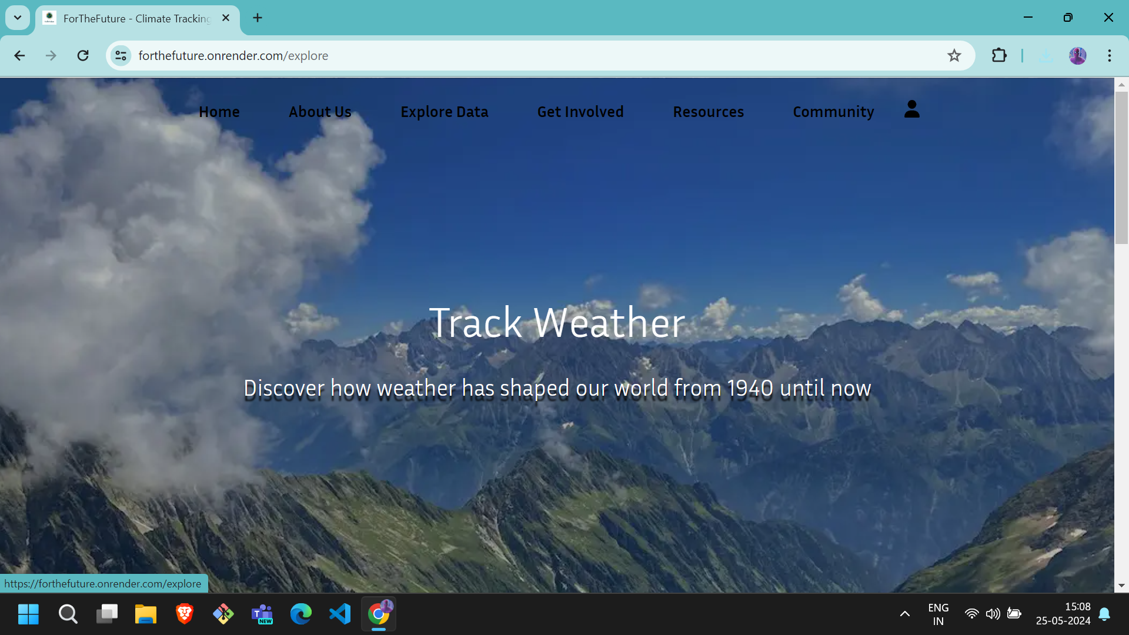This screenshot has height=635, width=1129.
Task: Bookmark this page with star icon
Action: pyautogui.click(x=954, y=56)
